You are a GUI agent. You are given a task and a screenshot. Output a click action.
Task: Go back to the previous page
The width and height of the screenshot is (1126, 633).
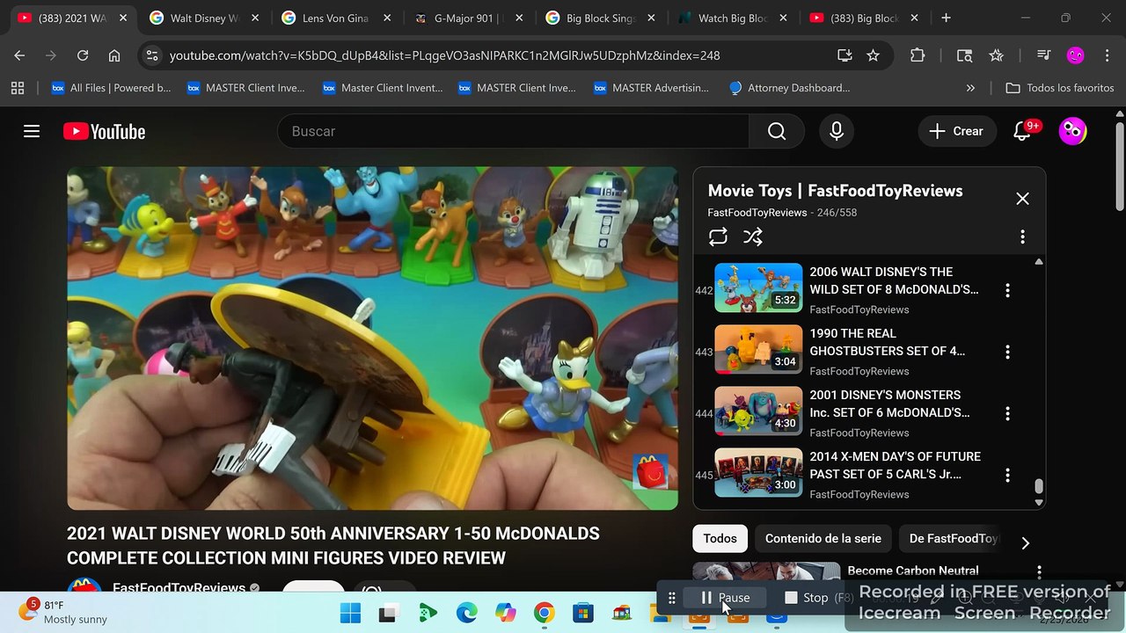[x=19, y=55]
